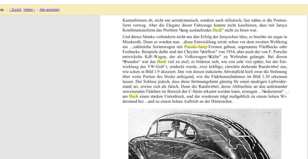
Task: Show all results with Alle anzeigen
Action: pyautogui.click(x=50, y=10)
